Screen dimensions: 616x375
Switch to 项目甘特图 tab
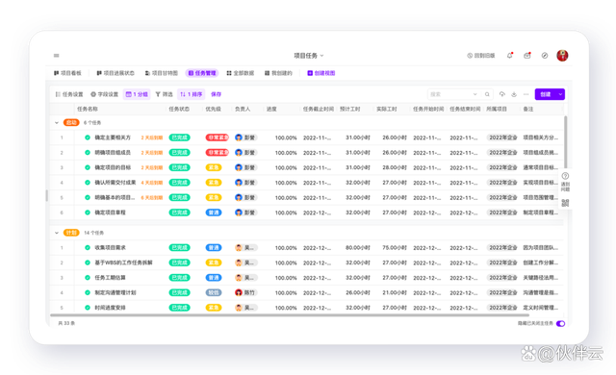(162, 73)
